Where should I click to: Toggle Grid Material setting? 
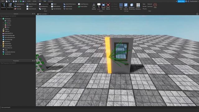[x=126, y=7]
